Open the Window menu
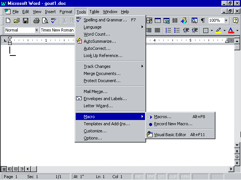The image size is (241, 180). (110, 12)
